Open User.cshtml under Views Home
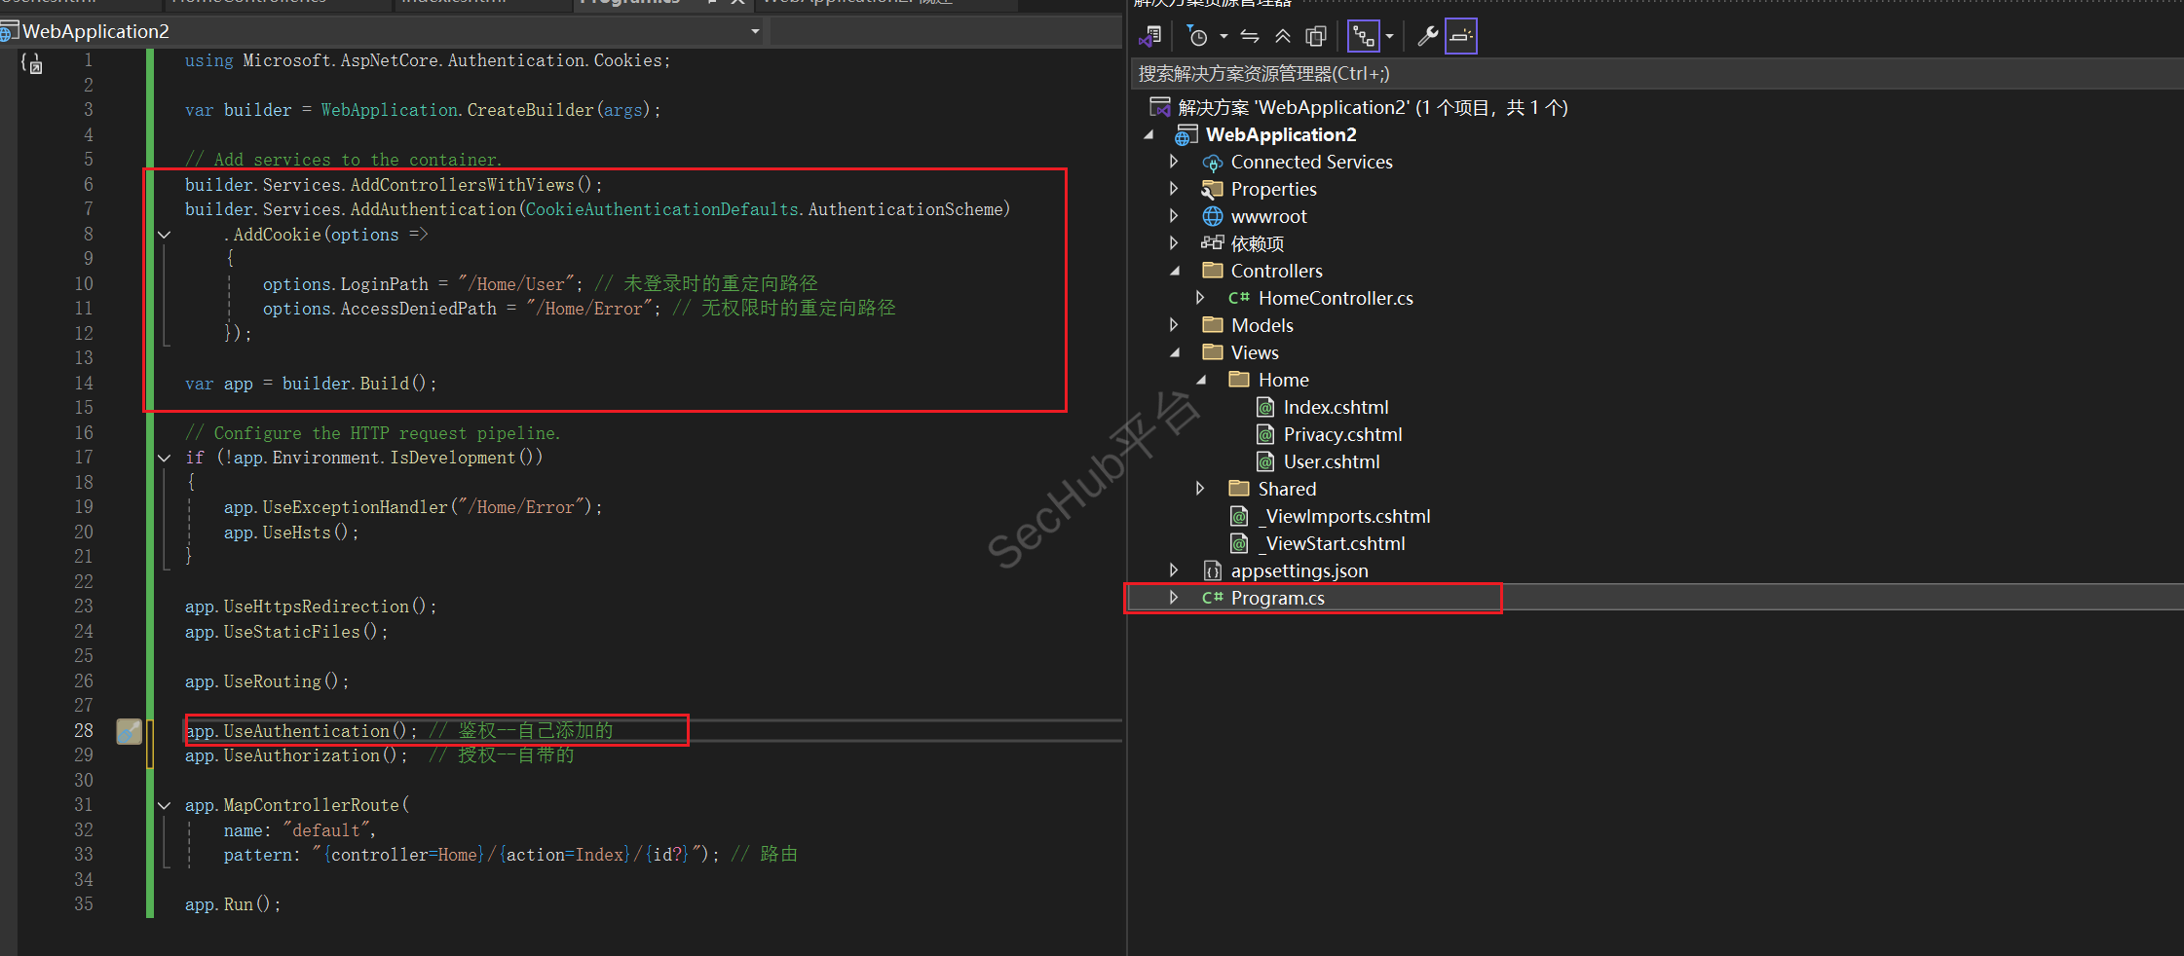 click(1332, 461)
